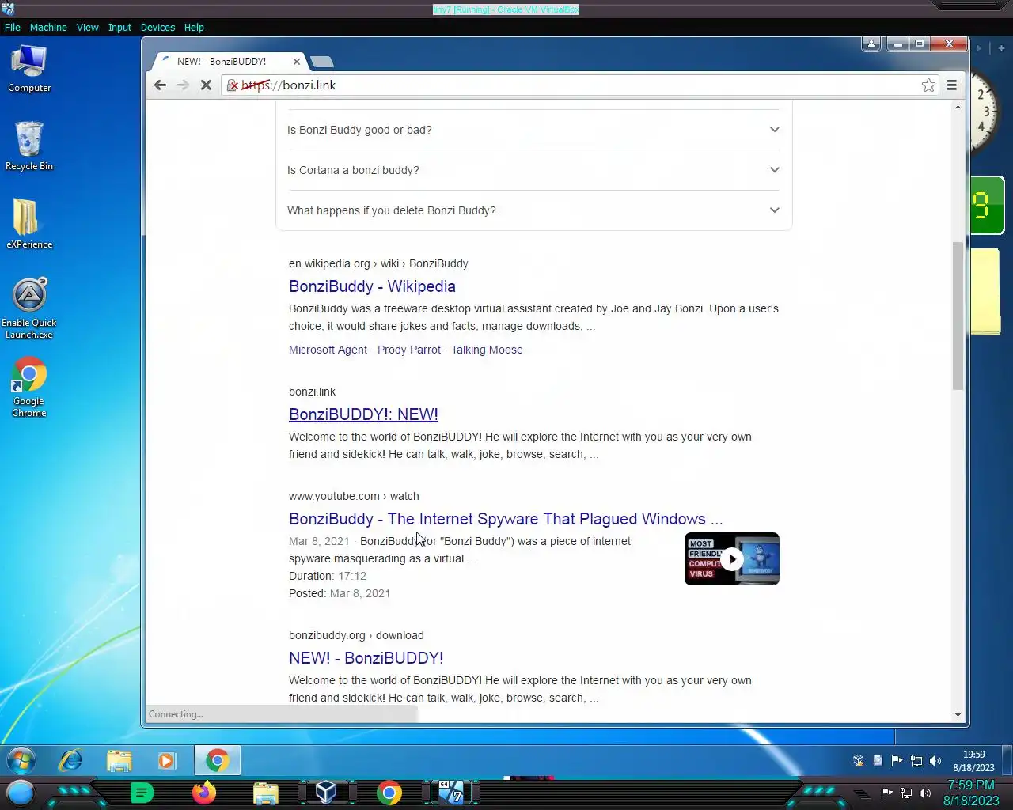Select the NEW! - BonziBUDDY! browser tab
Screen dimensions: 1013x810
pyautogui.click(x=230, y=61)
